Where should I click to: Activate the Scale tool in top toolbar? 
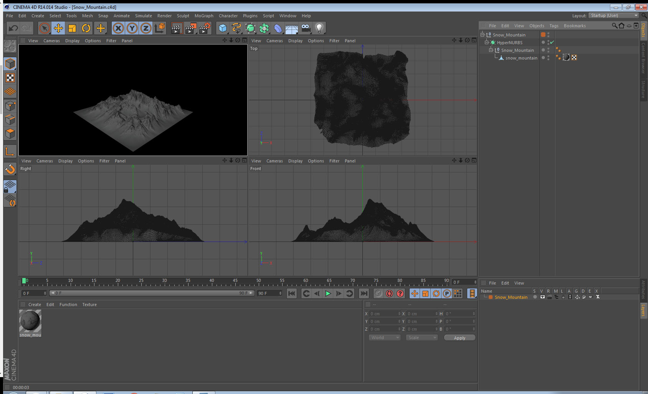[x=72, y=28]
